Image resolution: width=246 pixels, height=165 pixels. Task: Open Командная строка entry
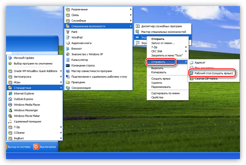click(x=83, y=65)
